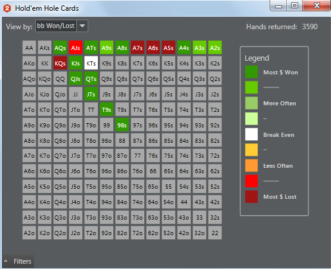Click the Most $ Won dark green swatch

point(252,72)
